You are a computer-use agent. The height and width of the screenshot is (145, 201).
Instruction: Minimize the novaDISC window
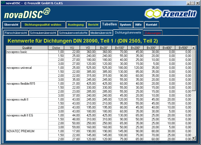pyautogui.click(x=189, y=3)
